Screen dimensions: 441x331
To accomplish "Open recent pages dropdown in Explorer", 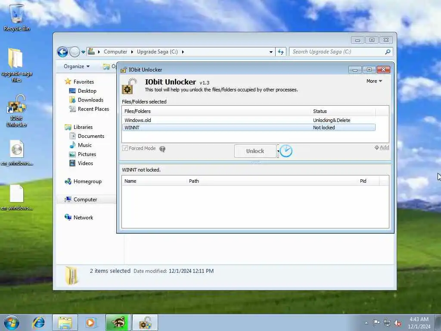I will (x=83, y=52).
